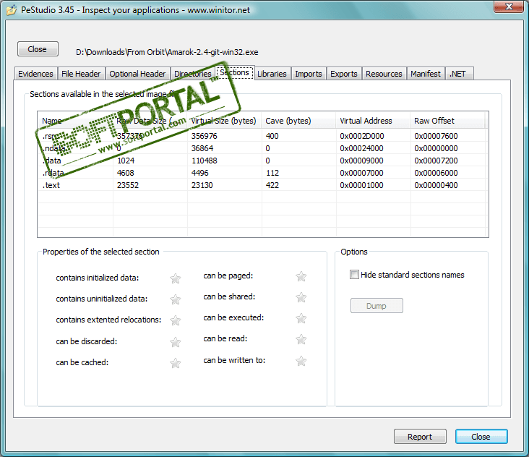Screen dimensions: 529x457
Task: Enable Hide standard sections names checkbox
Action: pos(354,274)
